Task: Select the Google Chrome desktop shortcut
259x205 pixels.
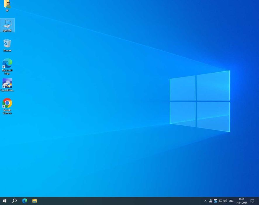Action: (7, 106)
